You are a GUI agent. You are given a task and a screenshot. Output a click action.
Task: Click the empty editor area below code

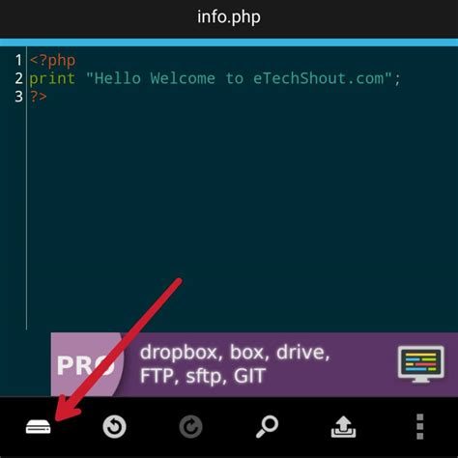click(x=242, y=213)
